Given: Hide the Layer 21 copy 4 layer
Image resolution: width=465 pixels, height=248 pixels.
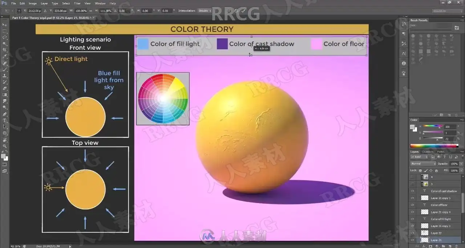Looking at the screenshot, I should [x=412, y=212].
